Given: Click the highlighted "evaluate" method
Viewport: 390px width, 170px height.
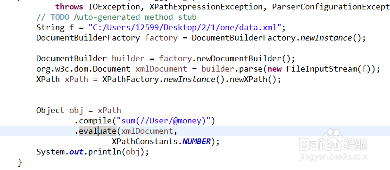Looking at the screenshot, I should 98,131.
